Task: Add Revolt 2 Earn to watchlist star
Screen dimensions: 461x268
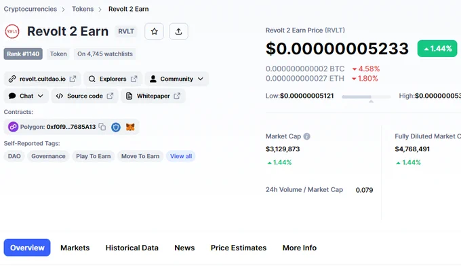Action: click(154, 31)
